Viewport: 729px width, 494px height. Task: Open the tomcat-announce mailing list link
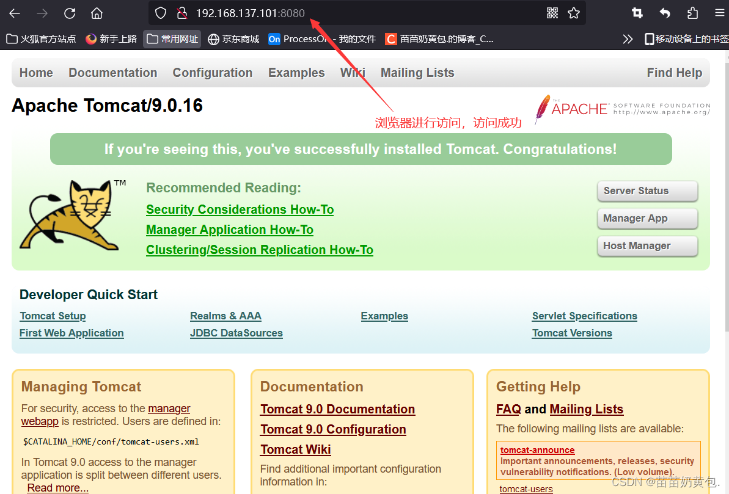(538, 450)
